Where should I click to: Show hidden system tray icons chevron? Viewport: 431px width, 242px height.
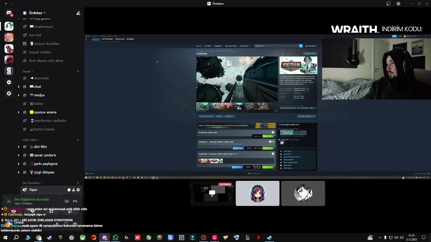tap(380, 238)
